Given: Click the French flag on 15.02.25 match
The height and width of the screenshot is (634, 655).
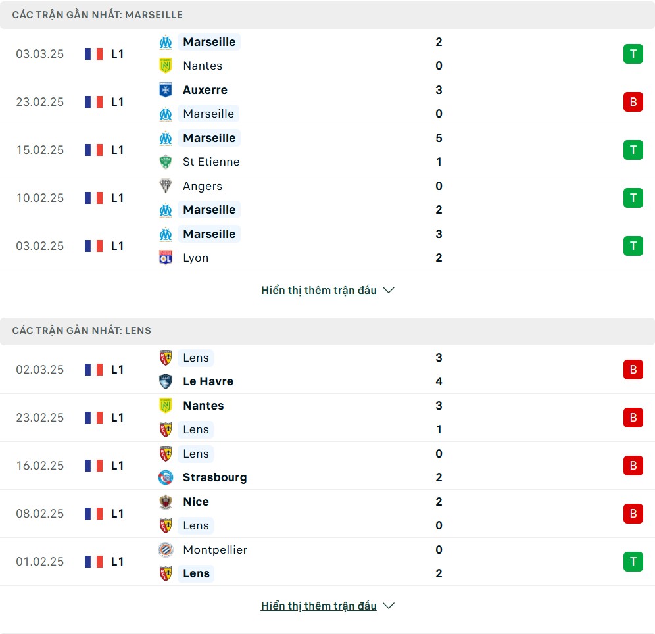Looking at the screenshot, I should [x=94, y=150].
